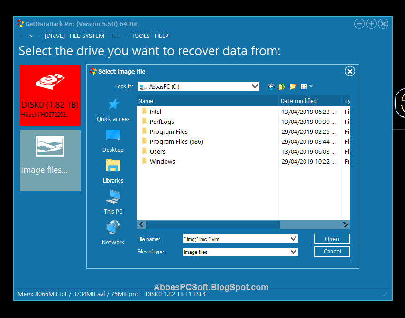Go to Network in places bar
The width and height of the screenshot is (405, 318).
113,233
